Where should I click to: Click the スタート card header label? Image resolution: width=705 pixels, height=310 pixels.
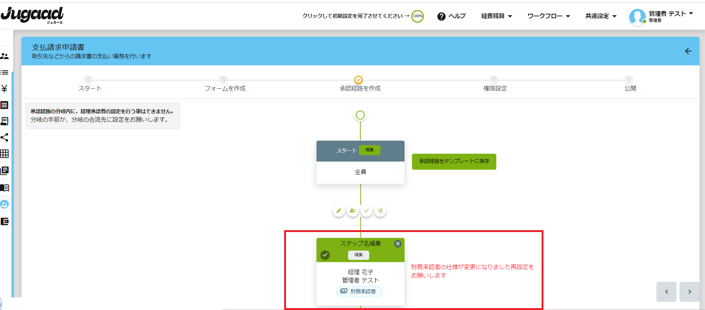[347, 151]
